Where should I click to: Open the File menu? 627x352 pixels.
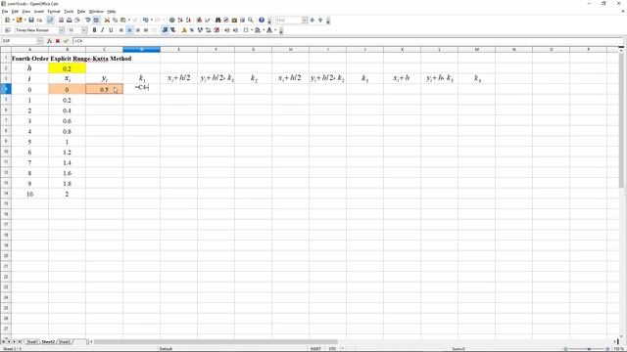[5, 11]
